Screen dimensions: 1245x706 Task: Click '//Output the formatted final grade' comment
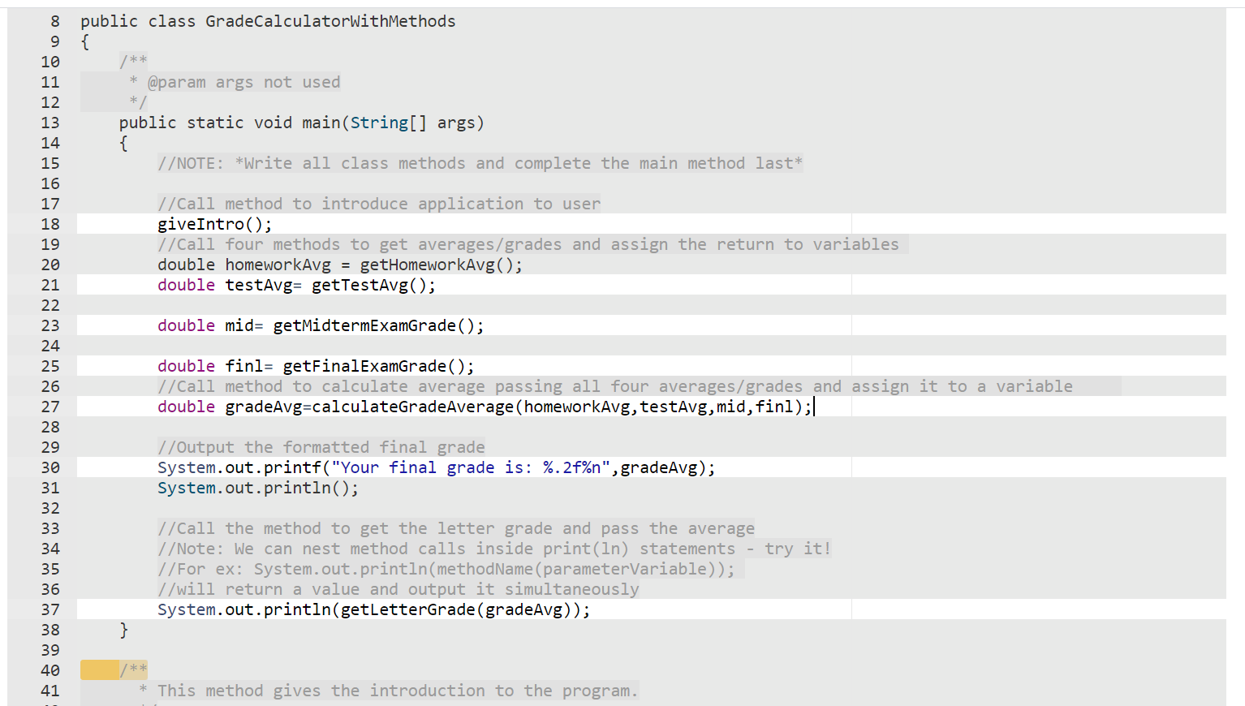pyautogui.click(x=321, y=447)
